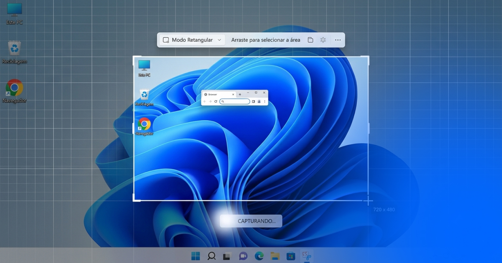This screenshot has width=502, height=263.
Task: Open the Modo Retangular snipping mode dropdown
Action: 192,40
